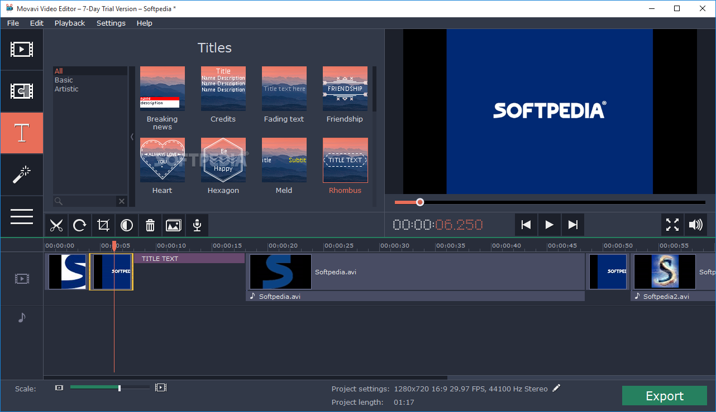Select the Hexagon title thumbnail

pos(223,160)
